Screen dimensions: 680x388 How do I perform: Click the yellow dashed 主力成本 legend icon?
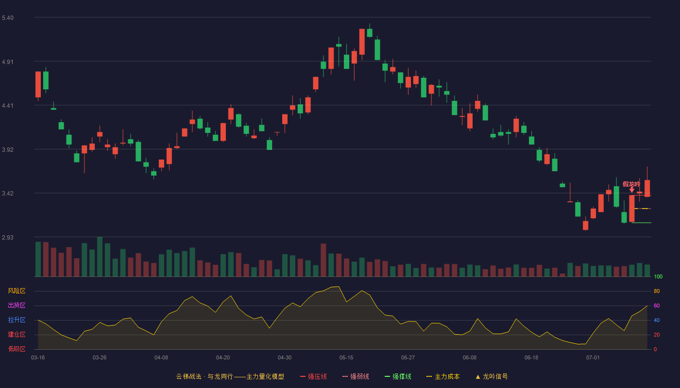click(x=429, y=376)
